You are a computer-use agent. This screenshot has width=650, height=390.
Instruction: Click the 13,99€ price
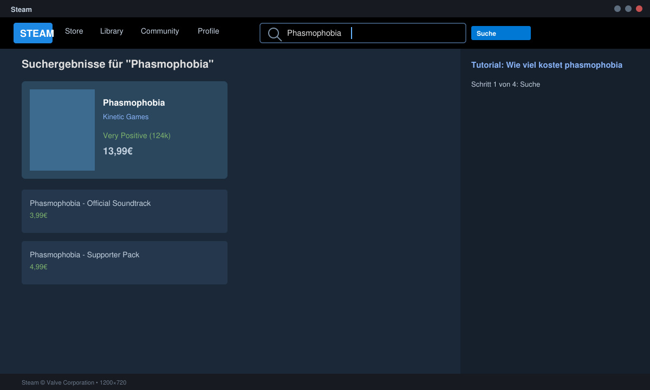pos(118,151)
